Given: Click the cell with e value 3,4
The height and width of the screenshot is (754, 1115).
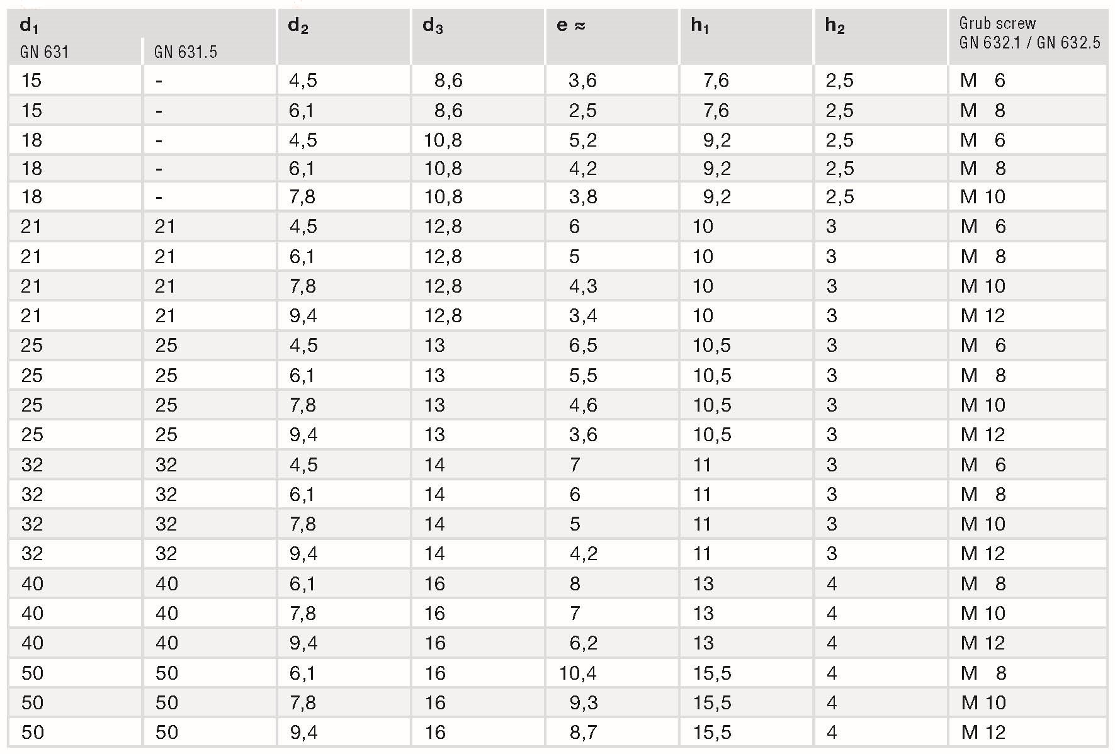Looking at the screenshot, I should [583, 316].
